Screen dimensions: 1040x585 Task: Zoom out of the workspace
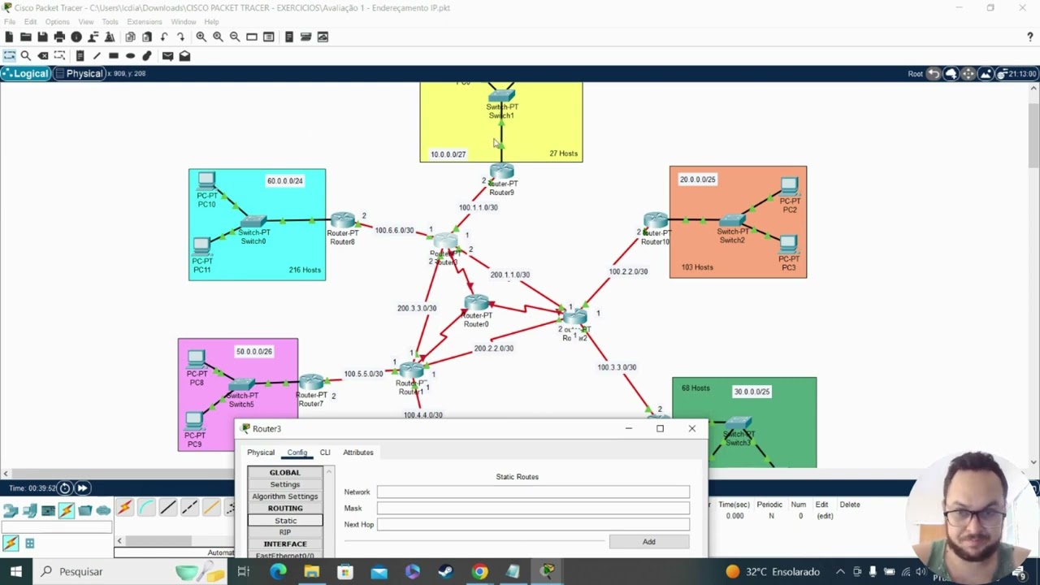pos(235,37)
